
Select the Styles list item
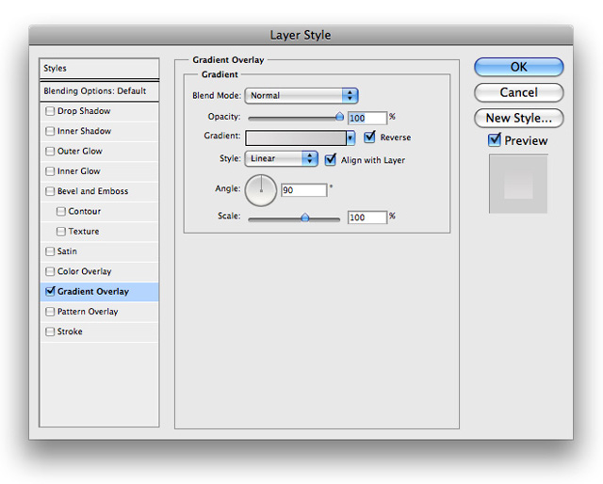pyautogui.click(x=99, y=69)
